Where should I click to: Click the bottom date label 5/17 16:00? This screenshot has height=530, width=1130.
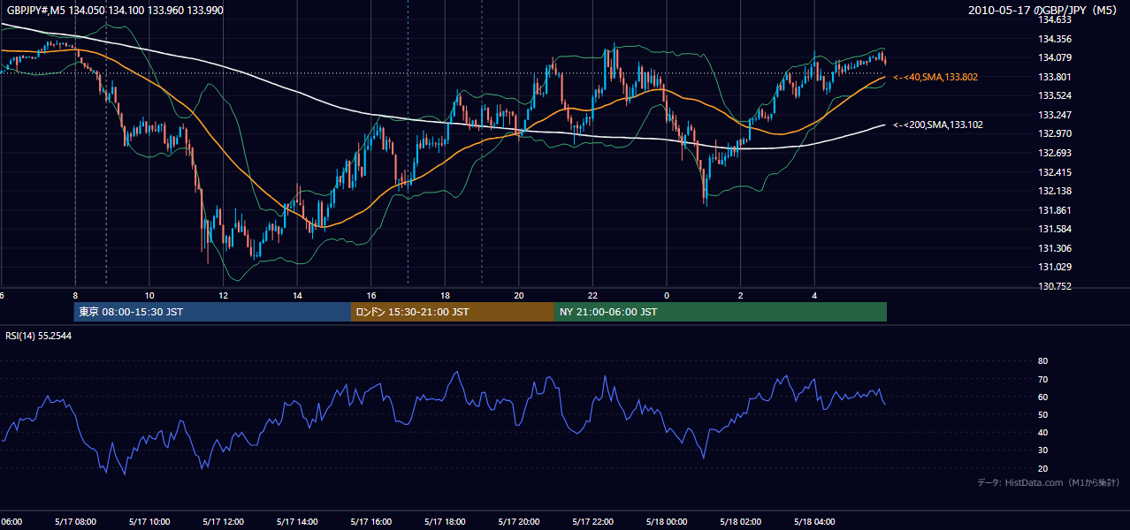[370, 521]
